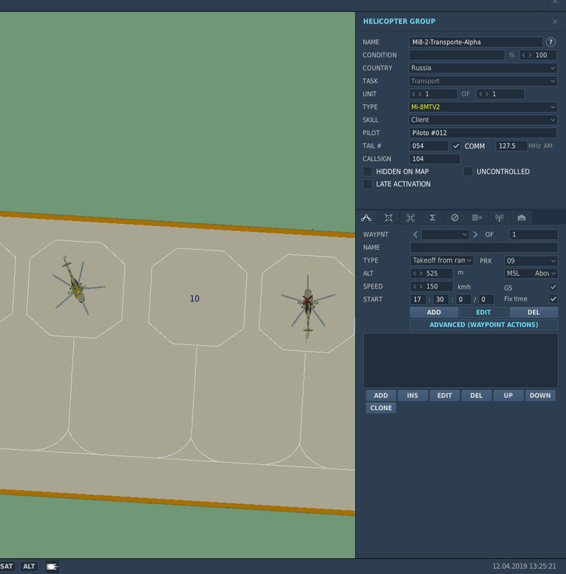
Task: Go to previous waypoint arrow
Action: pyautogui.click(x=415, y=235)
